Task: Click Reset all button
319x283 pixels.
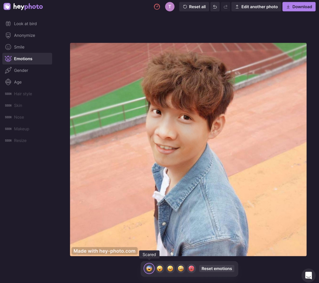Action: click(x=194, y=7)
